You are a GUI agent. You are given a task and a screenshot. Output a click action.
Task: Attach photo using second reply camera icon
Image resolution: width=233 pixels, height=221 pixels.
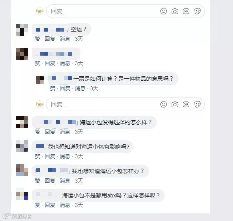point(175,104)
